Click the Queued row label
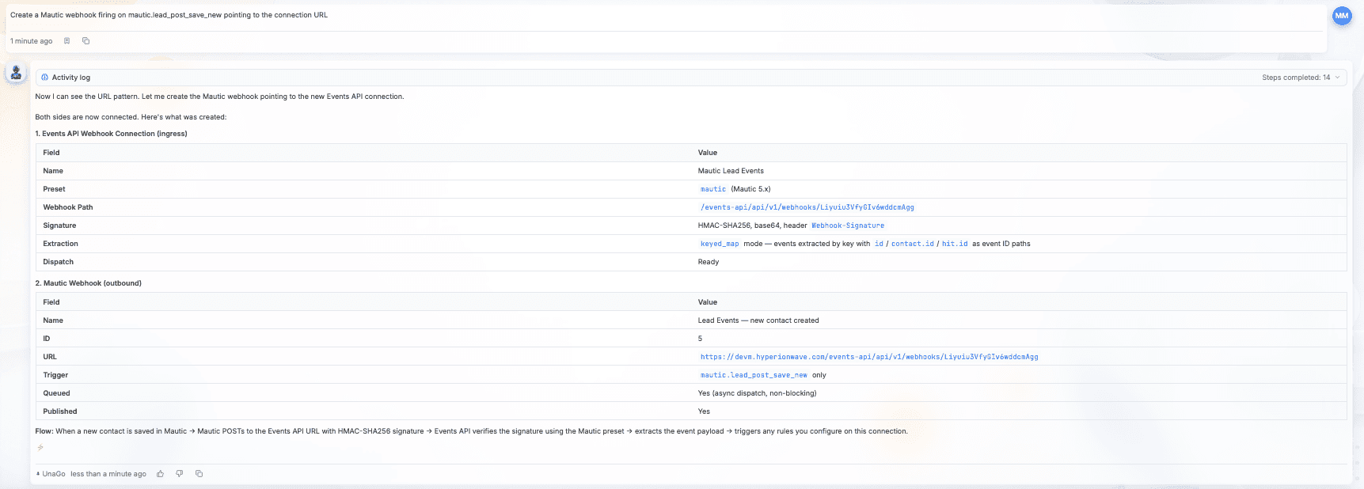Screen dimensions: 1364x489 (x=56, y=393)
